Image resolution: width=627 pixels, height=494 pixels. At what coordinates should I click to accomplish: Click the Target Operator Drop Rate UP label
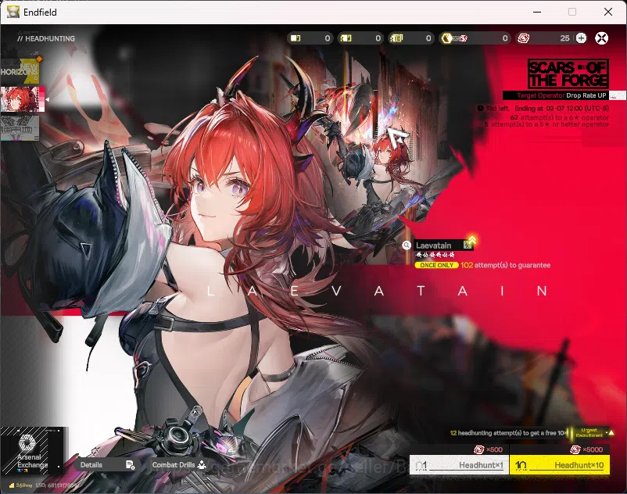[x=561, y=95]
